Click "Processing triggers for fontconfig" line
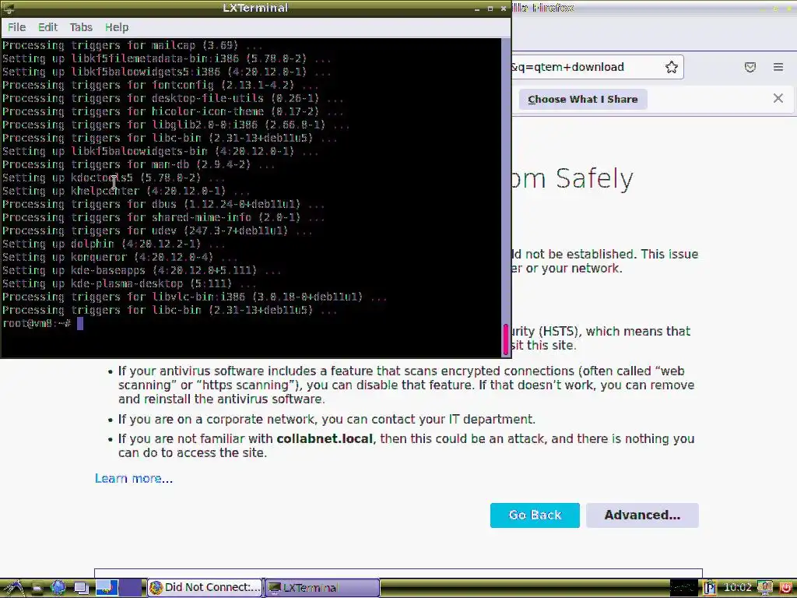 pyautogui.click(x=160, y=86)
